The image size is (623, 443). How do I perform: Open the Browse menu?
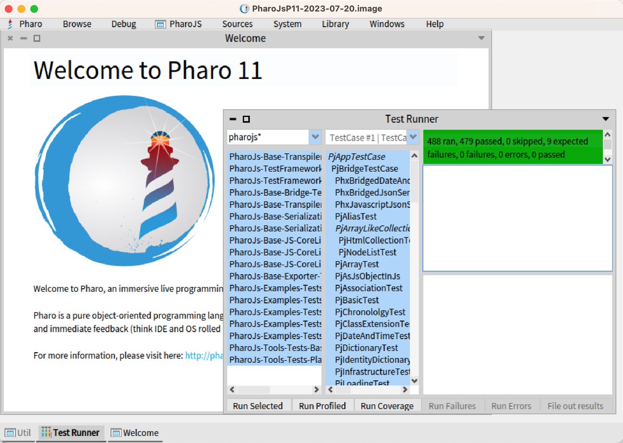[x=77, y=24]
